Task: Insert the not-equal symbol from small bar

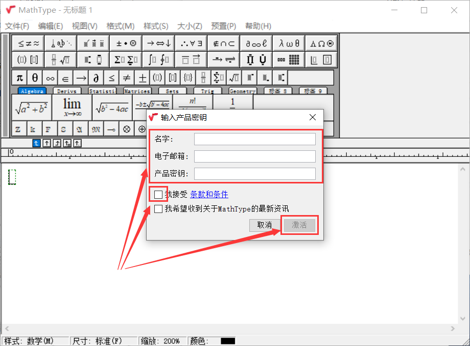Action: point(127,78)
